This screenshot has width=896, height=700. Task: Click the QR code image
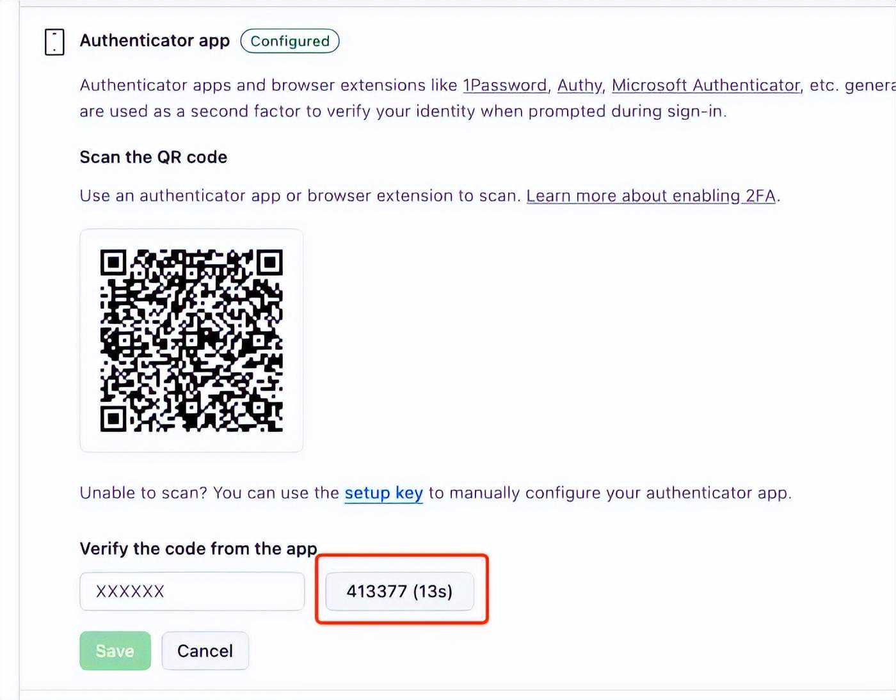pos(191,340)
